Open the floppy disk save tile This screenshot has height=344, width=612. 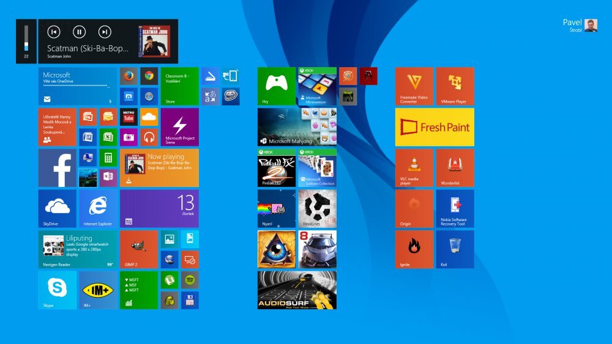tap(190, 301)
